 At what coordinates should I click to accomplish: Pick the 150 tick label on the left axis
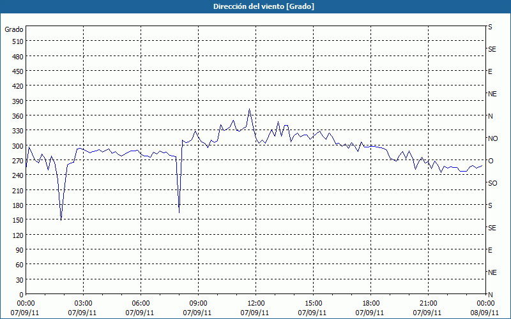tap(18, 220)
